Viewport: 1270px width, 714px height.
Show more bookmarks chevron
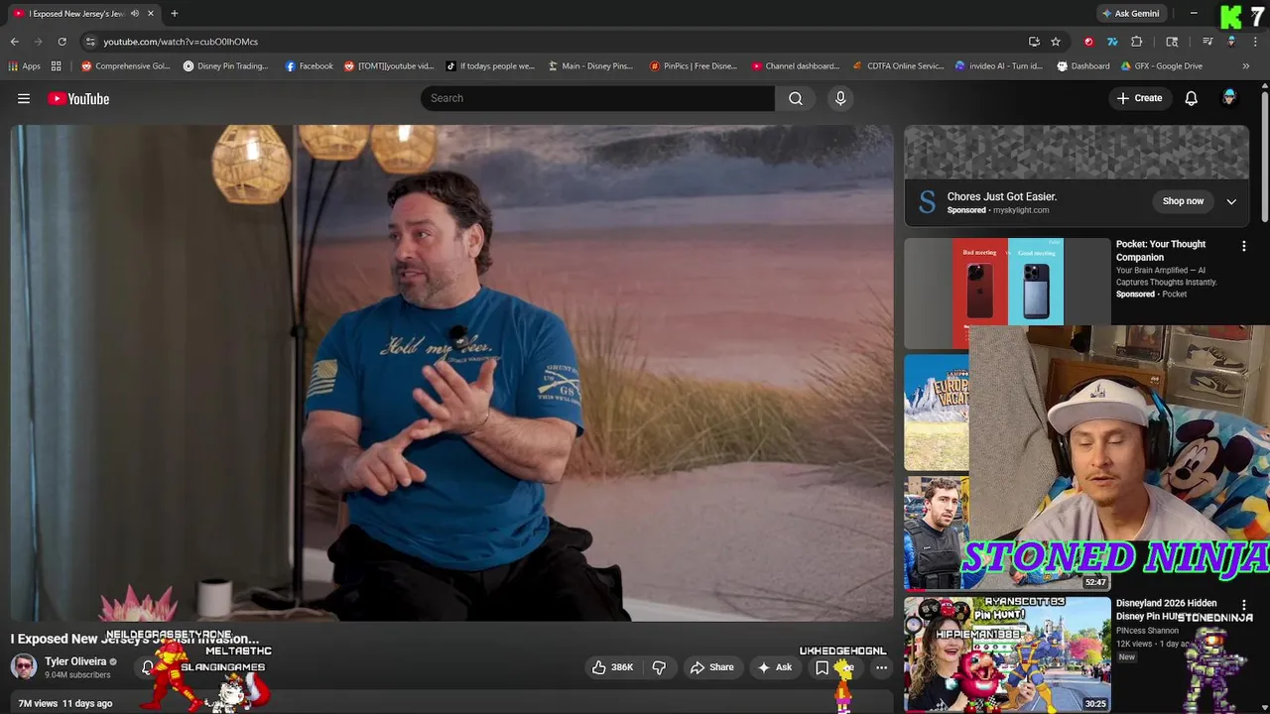(x=1246, y=66)
